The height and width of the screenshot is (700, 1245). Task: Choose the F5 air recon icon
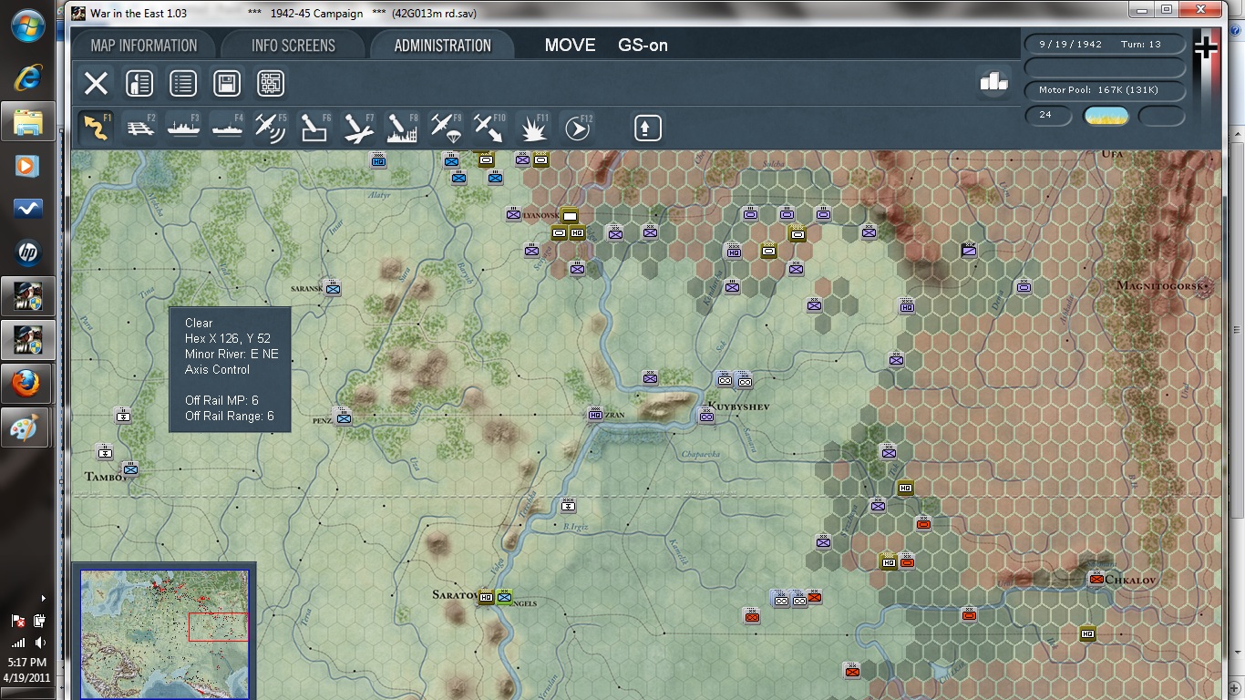pos(271,129)
